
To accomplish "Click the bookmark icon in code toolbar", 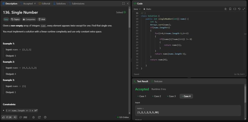I will click(230, 9).
